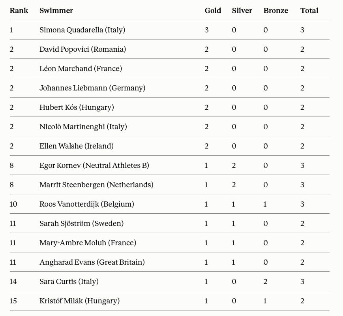Click Egor Kornev (Neutral Athletes B)
This screenshot has width=343, height=316.
coord(94,166)
